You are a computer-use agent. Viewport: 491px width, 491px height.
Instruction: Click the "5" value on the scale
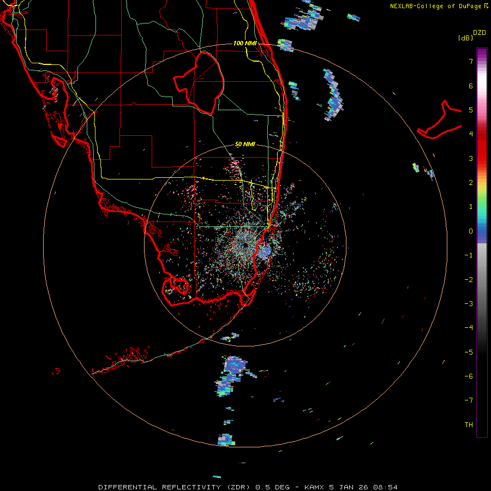tap(471, 110)
